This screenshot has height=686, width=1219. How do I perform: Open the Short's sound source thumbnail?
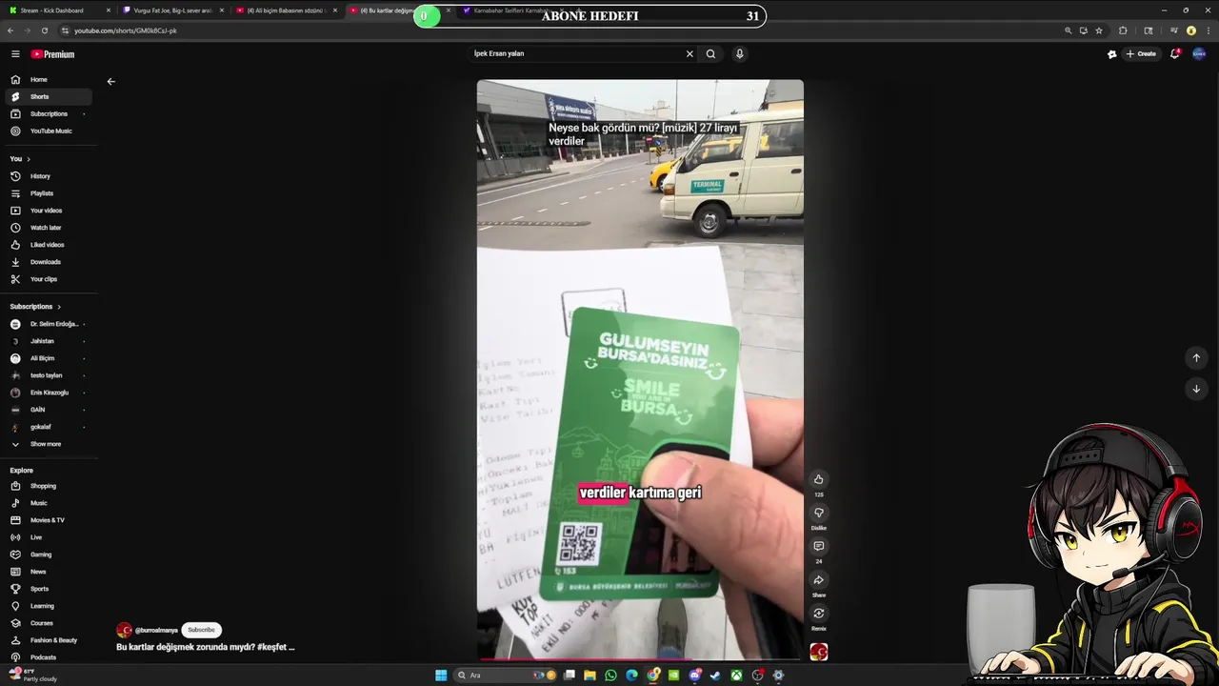pos(818,652)
